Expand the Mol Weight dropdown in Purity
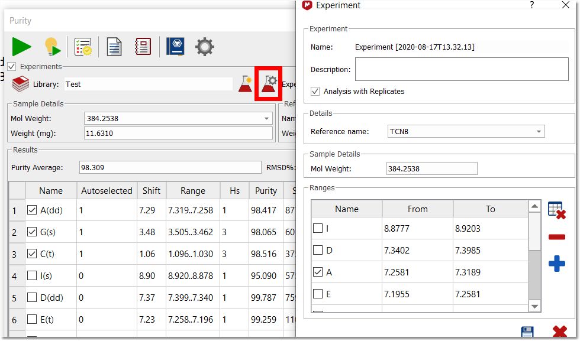Viewport: 580px width, 341px height. click(x=266, y=118)
